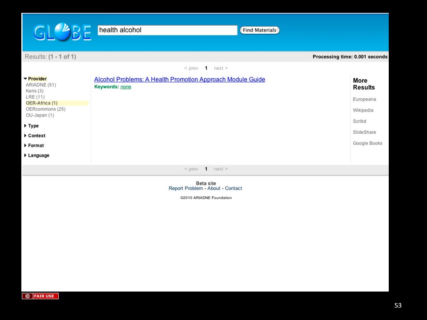The image size is (427, 320).
Task: Click the GLOBE logo
Action: [62, 32]
